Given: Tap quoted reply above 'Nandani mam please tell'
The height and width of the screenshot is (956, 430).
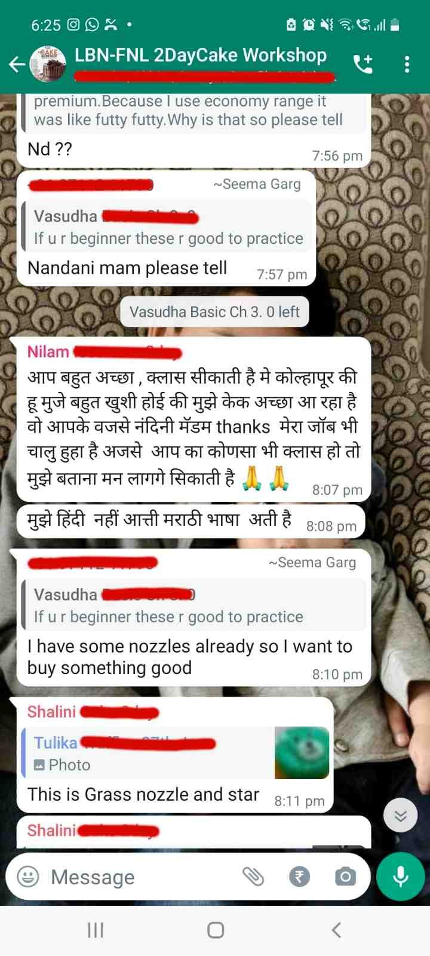Looking at the screenshot, I should (167, 225).
